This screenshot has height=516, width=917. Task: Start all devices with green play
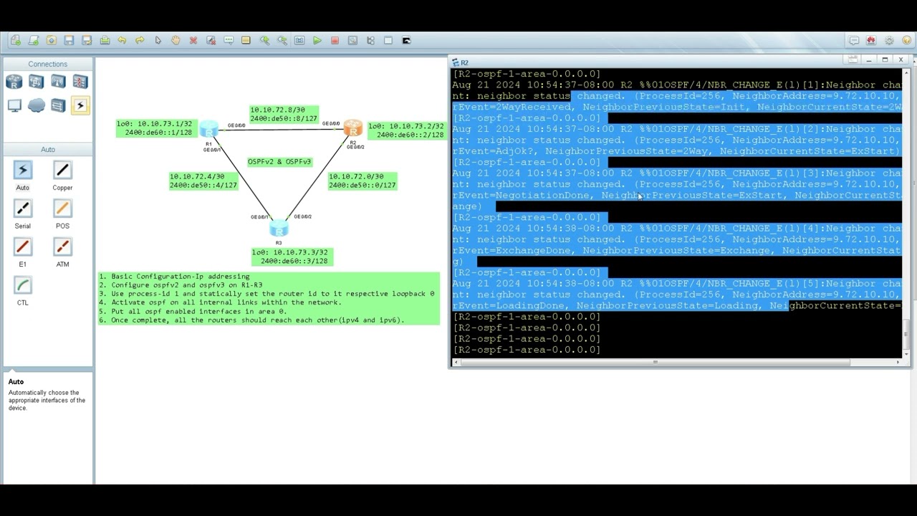(317, 41)
